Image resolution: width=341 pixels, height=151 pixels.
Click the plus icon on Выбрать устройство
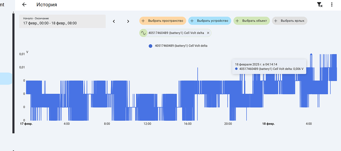[x=192, y=21]
